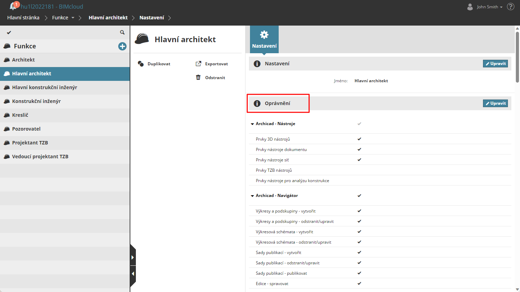
Task: Click the Odstranit trash icon
Action: [198, 77]
